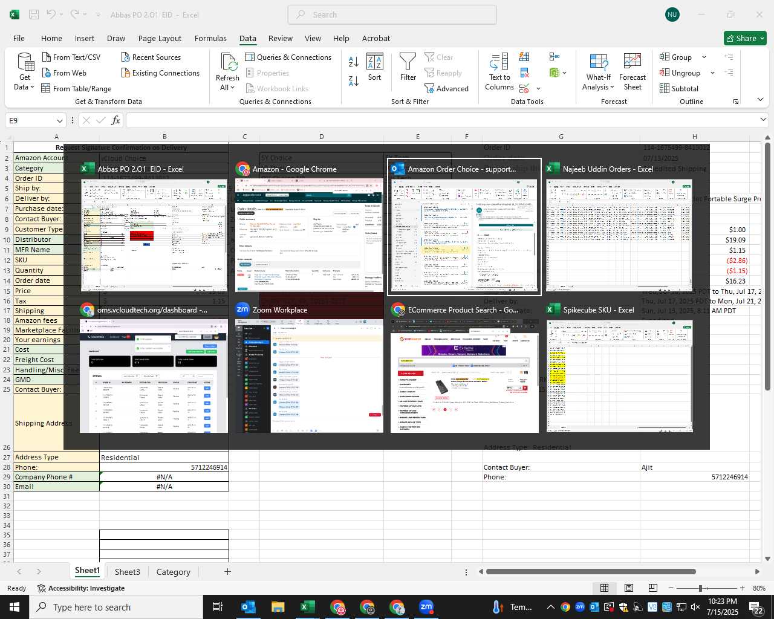Click Subtotal in the Outline group
774x619 pixels.
coord(679,89)
